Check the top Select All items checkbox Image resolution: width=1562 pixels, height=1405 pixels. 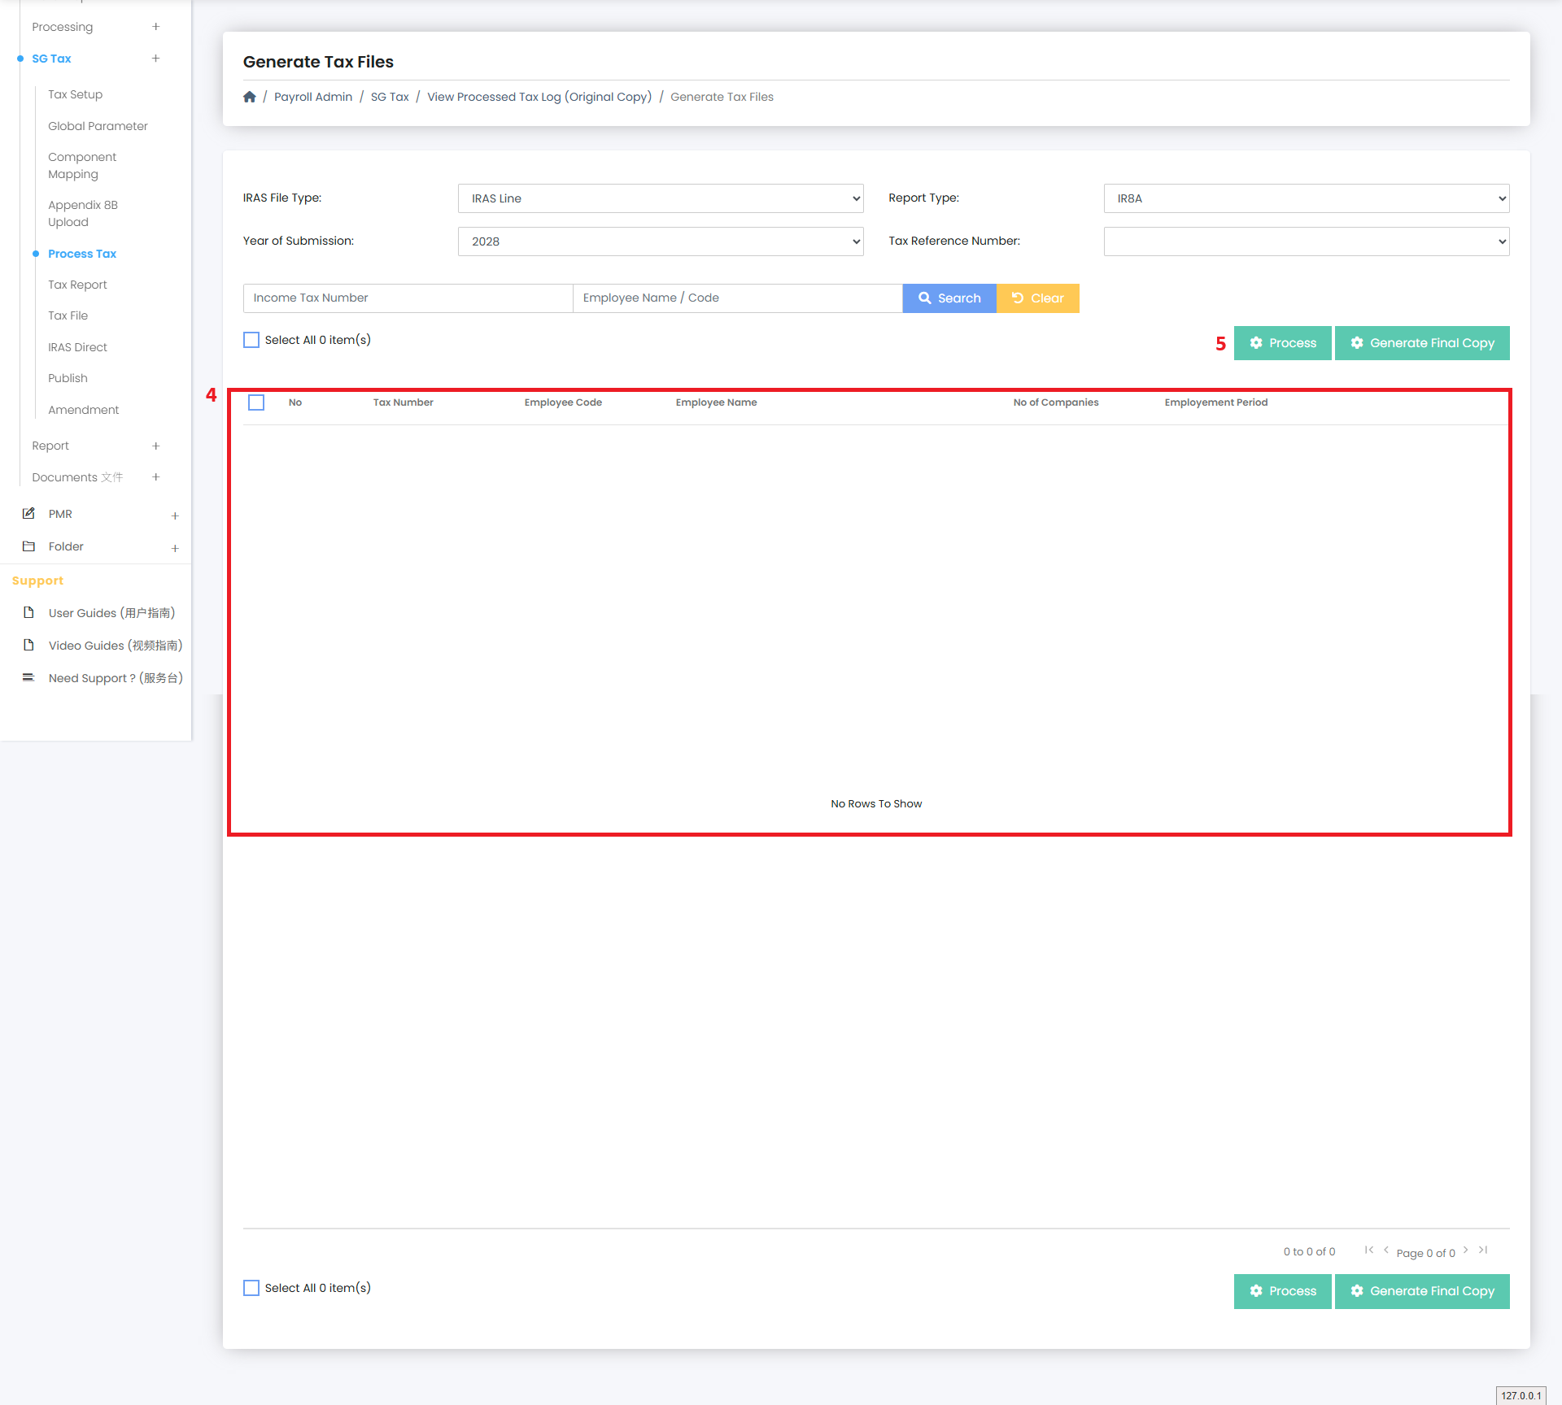coord(251,340)
